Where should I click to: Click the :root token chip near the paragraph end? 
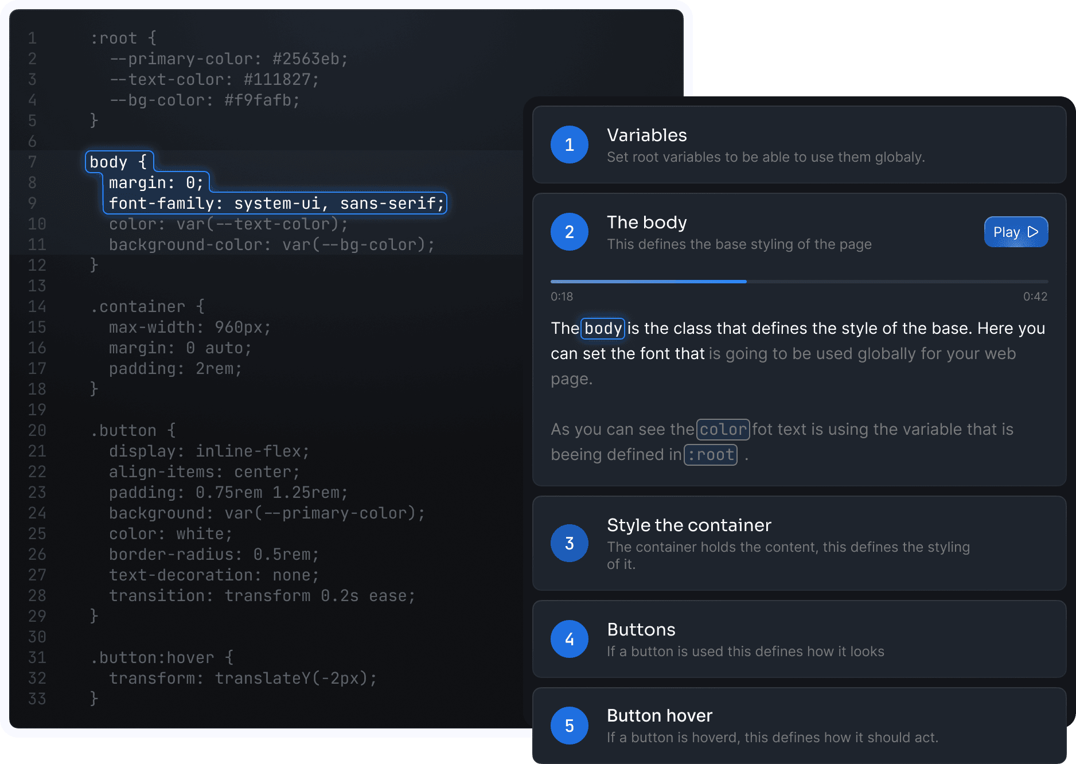(711, 454)
